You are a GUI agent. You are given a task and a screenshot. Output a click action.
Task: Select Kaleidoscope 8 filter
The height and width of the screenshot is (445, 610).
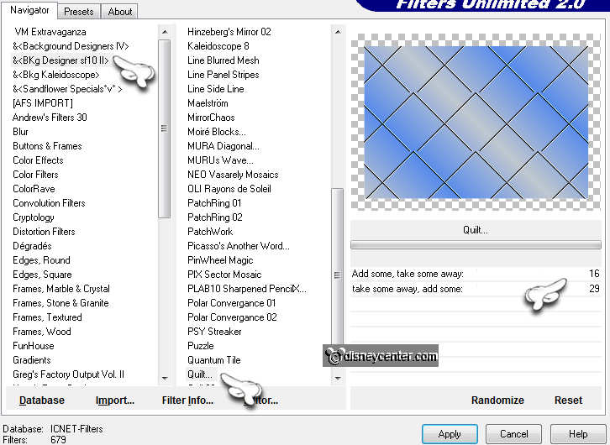pyautogui.click(x=218, y=46)
